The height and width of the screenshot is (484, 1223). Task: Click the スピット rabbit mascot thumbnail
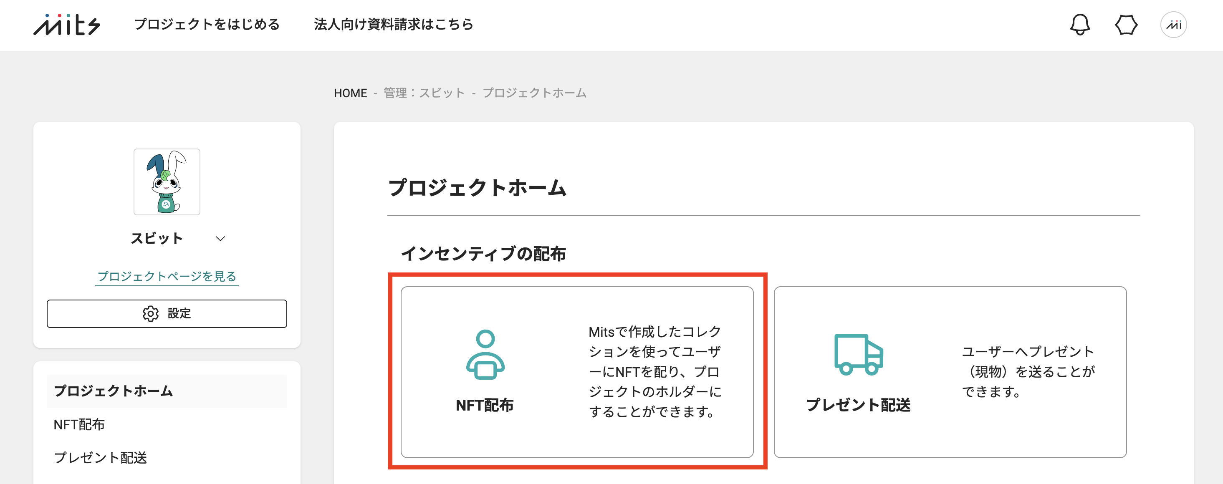[167, 182]
